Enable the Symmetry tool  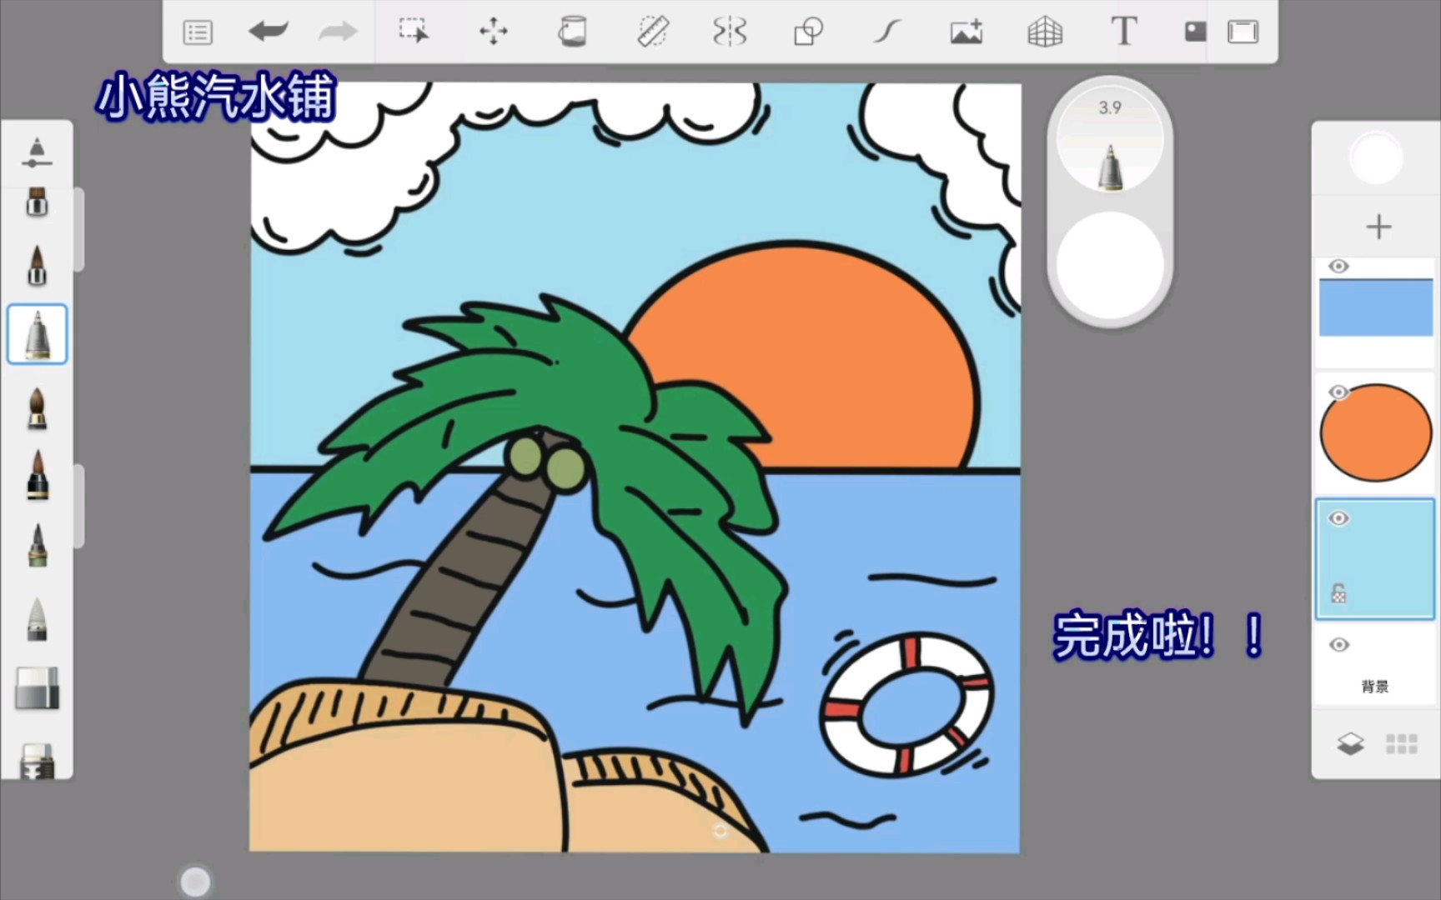point(730,32)
